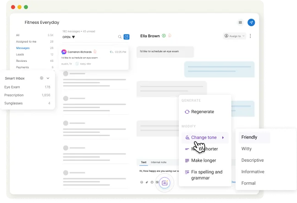Viewport: 297px width, 203px height.
Task: Choose Make longer from AI menu
Action: pos(203,160)
